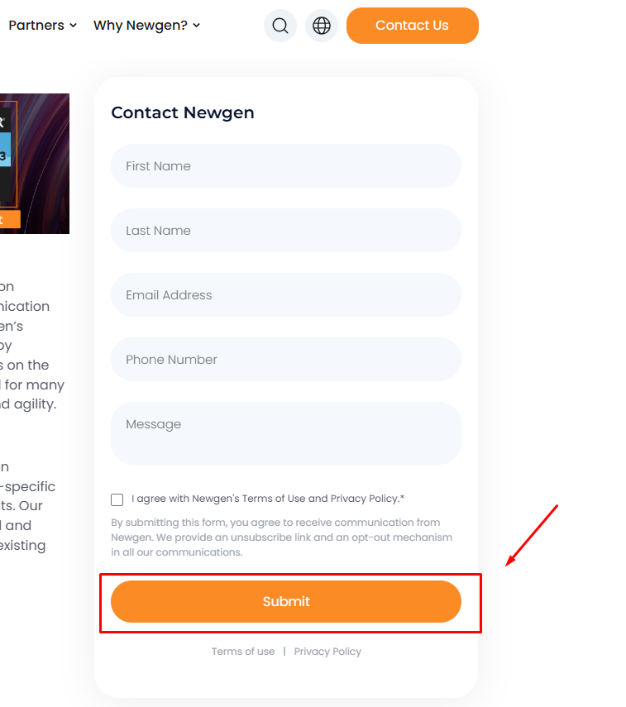
Task: Click the globe language icon
Action: (322, 26)
